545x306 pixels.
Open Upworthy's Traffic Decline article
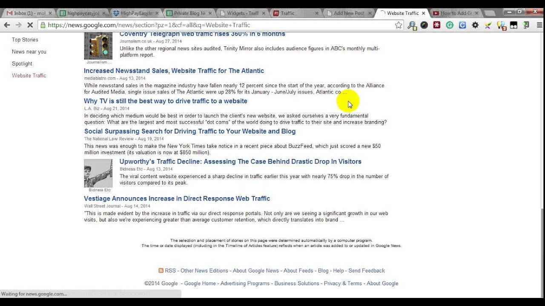point(241,161)
